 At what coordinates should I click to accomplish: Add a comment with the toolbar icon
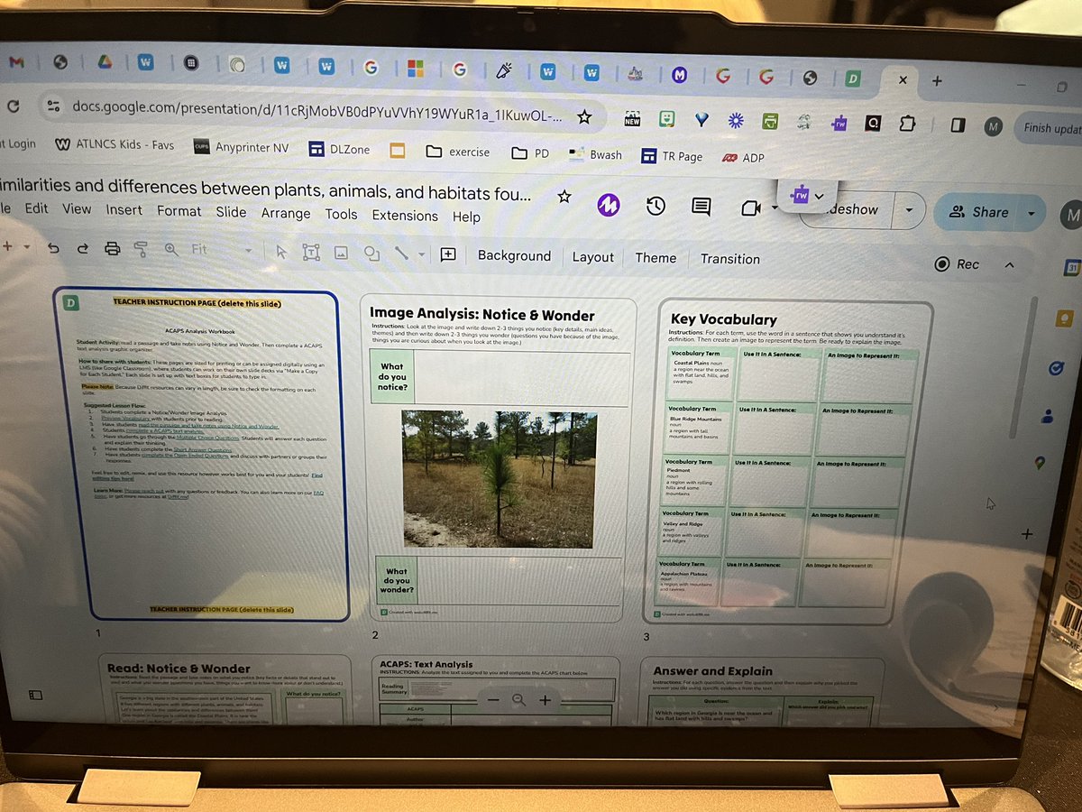coord(448,254)
